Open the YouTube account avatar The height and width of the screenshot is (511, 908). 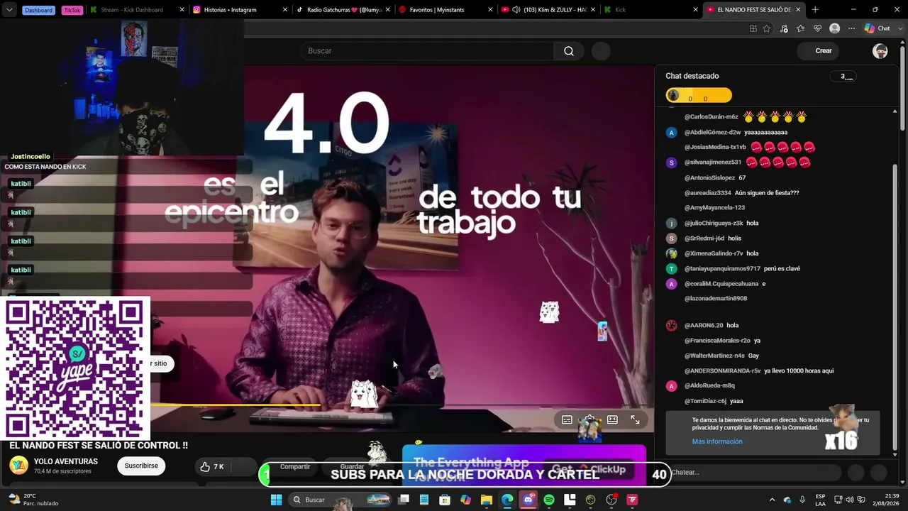(x=880, y=51)
